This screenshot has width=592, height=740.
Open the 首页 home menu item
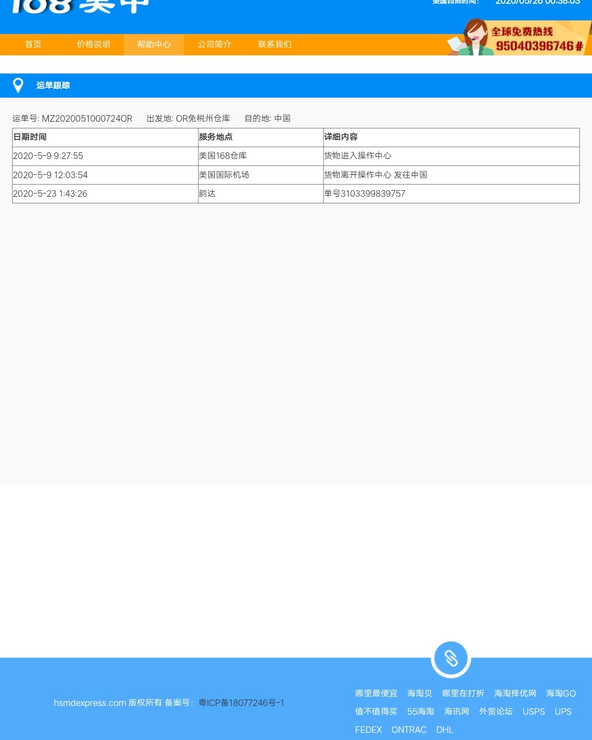coord(33,44)
